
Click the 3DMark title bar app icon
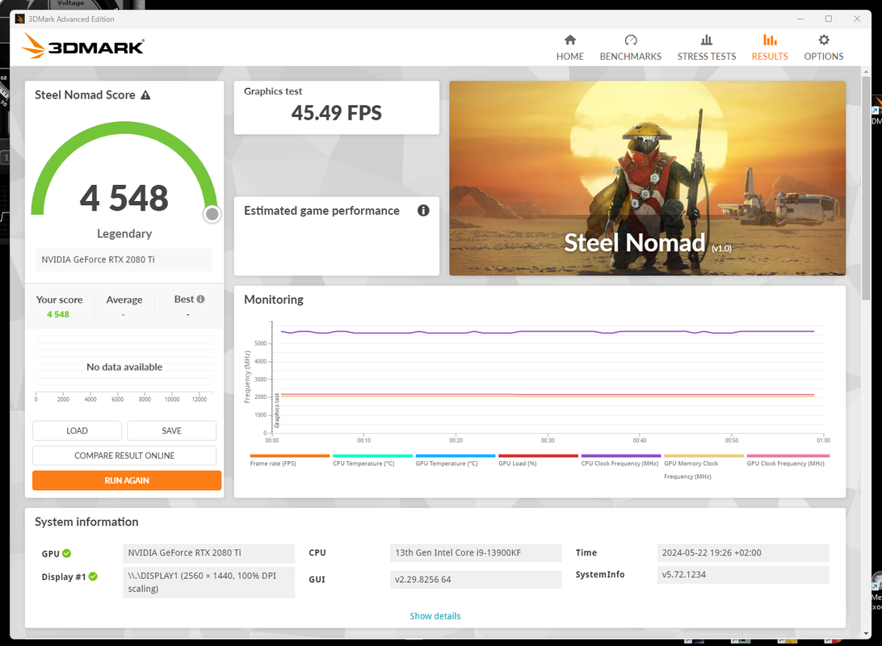coord(19,19)
